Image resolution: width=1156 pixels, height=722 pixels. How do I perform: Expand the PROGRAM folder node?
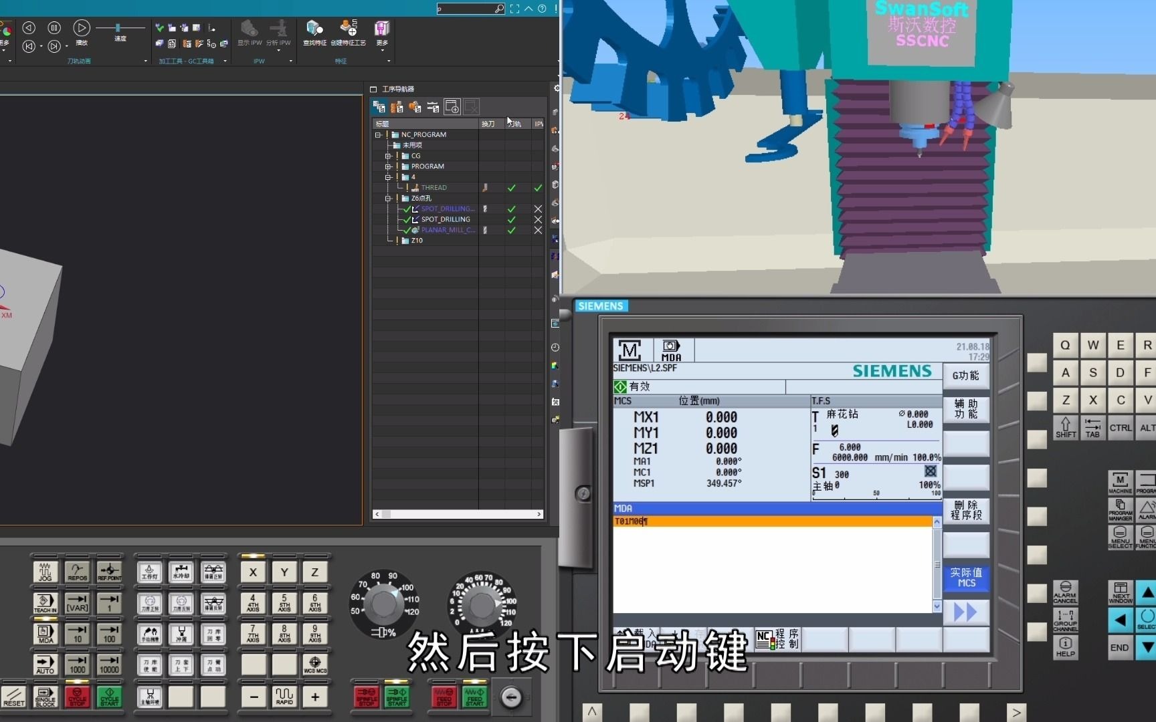(388, 166)
